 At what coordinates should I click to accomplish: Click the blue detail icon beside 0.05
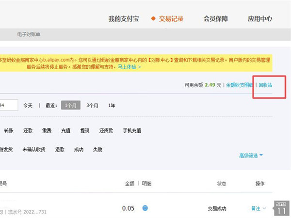pos(145,208)
